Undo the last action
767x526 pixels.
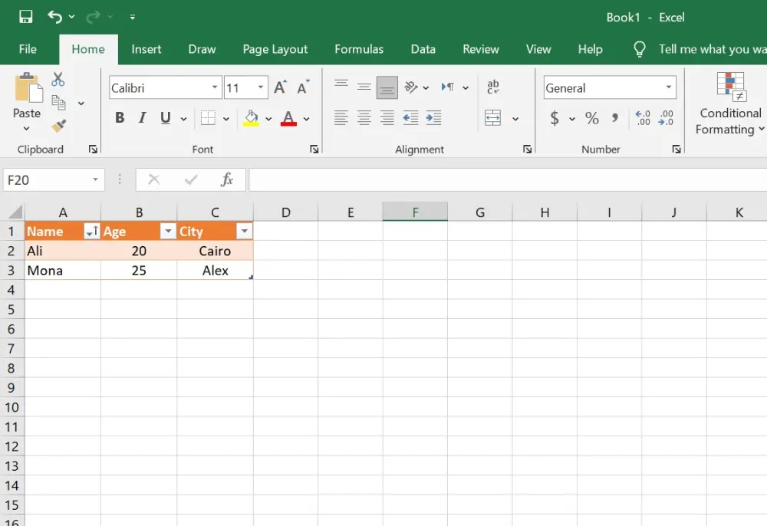point(54,17)
